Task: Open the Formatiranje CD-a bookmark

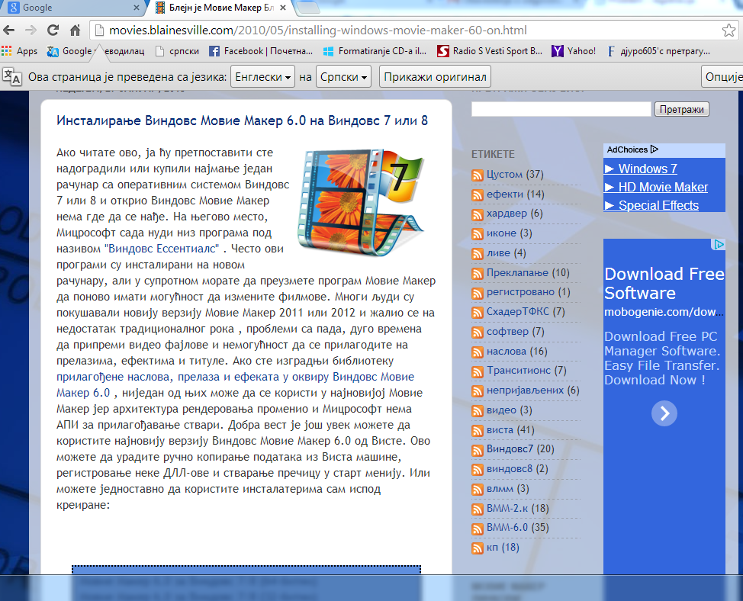Action: (375, 50)
